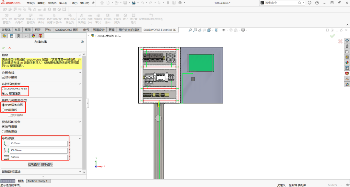Click the 30.00mm parameter field
Screen dimensions: 350x187
pos(39,144)
